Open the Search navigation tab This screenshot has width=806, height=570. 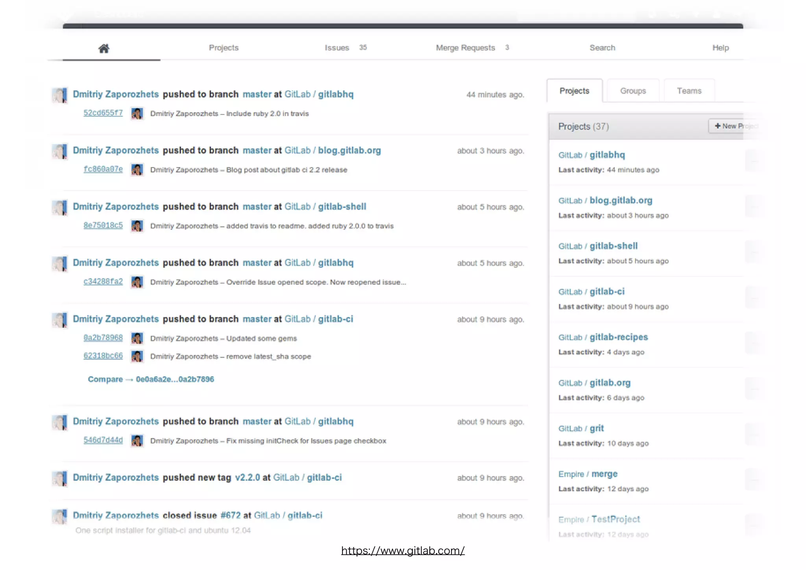(x=602, y=48)
